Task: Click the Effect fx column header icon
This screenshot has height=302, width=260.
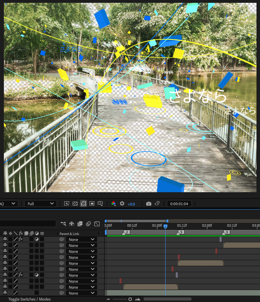Action: coord(21,234)
